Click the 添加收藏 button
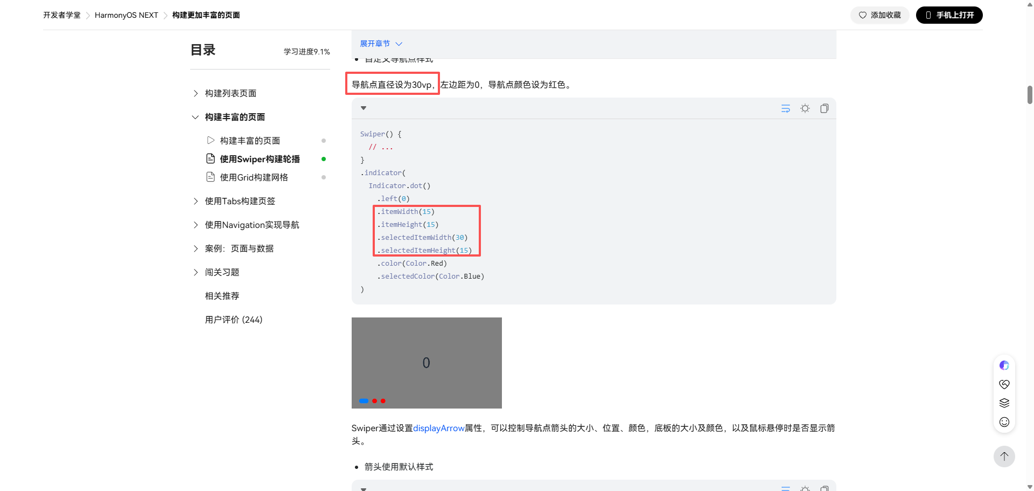The height and width of the screenshot is (491, 1034). pos(879,15)
